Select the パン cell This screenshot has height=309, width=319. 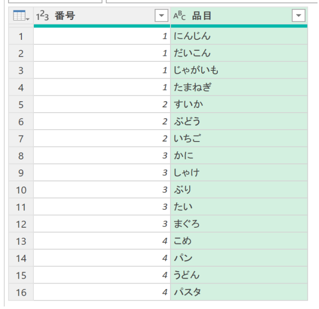click(183, 258)
